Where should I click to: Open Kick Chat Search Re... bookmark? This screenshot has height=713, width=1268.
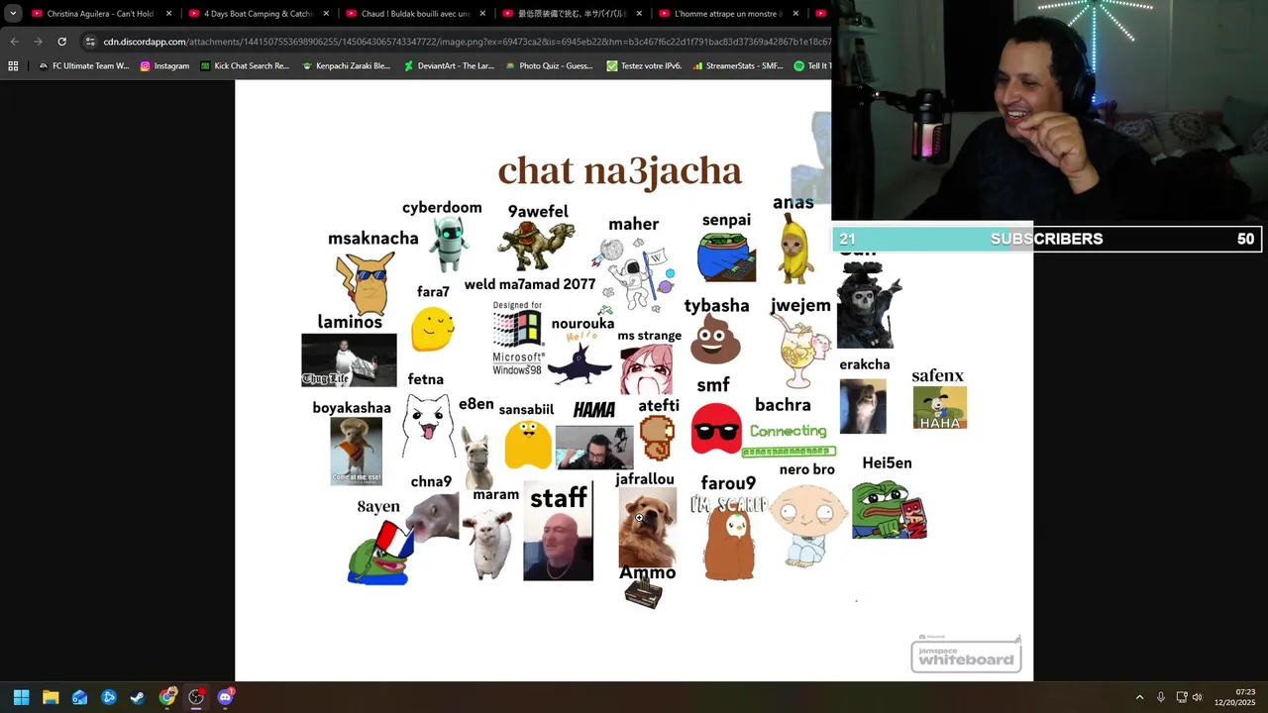tap(245, 66)
